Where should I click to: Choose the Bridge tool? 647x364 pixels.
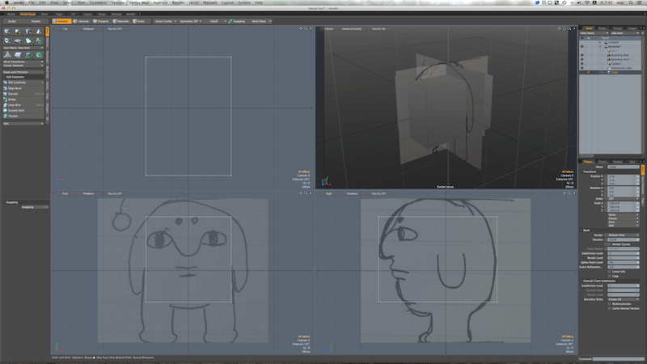[x=23, y=99]
